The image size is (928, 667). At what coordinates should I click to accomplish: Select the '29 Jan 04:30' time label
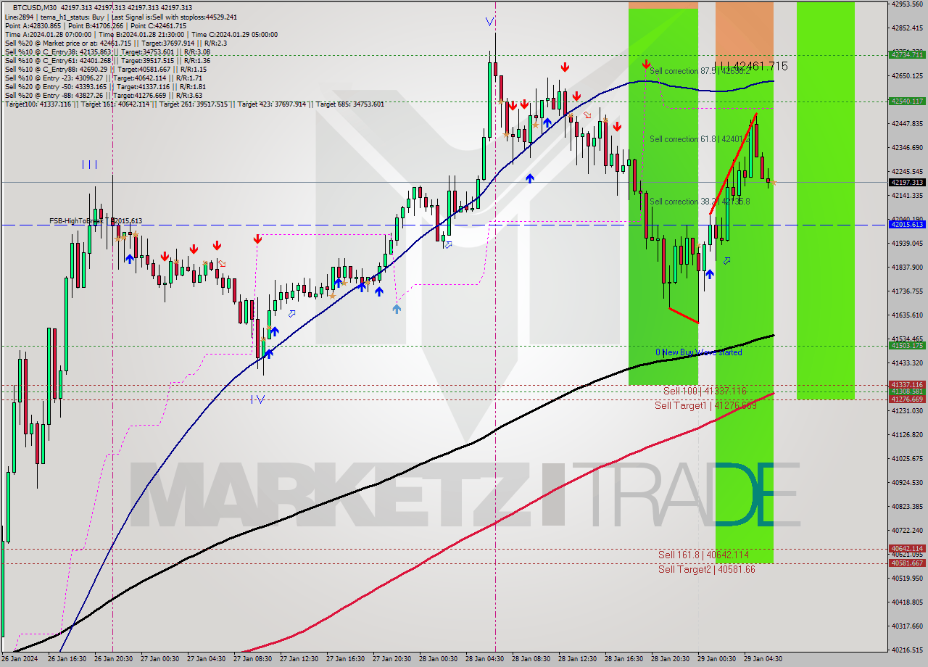(763, 659)
